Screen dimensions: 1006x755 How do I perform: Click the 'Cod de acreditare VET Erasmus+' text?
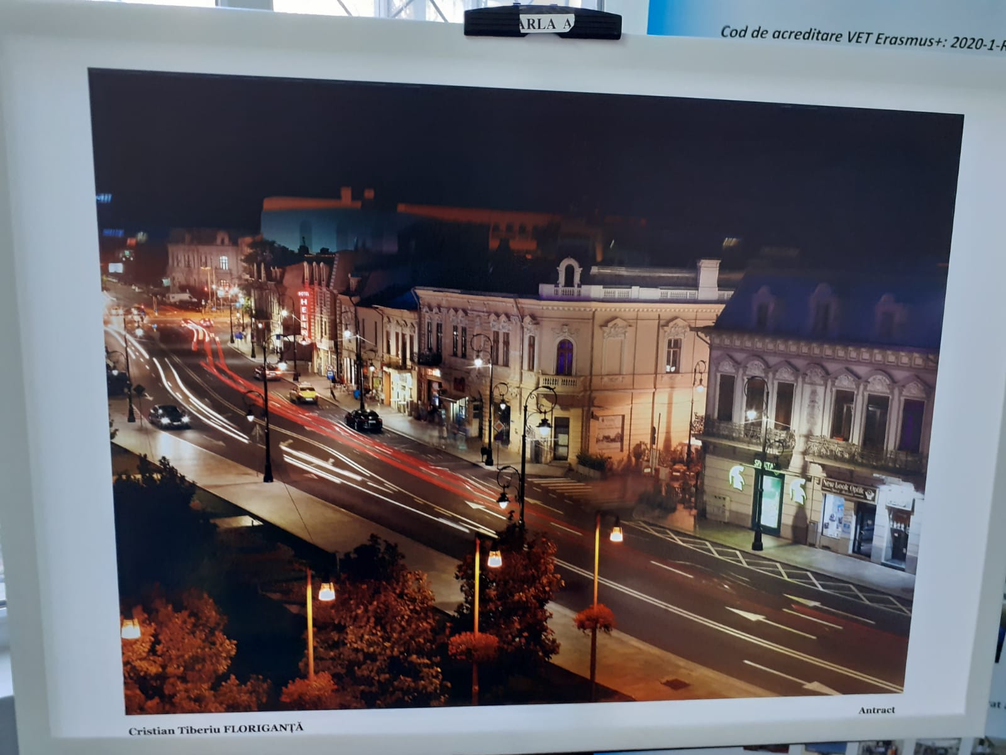point(861,38)
